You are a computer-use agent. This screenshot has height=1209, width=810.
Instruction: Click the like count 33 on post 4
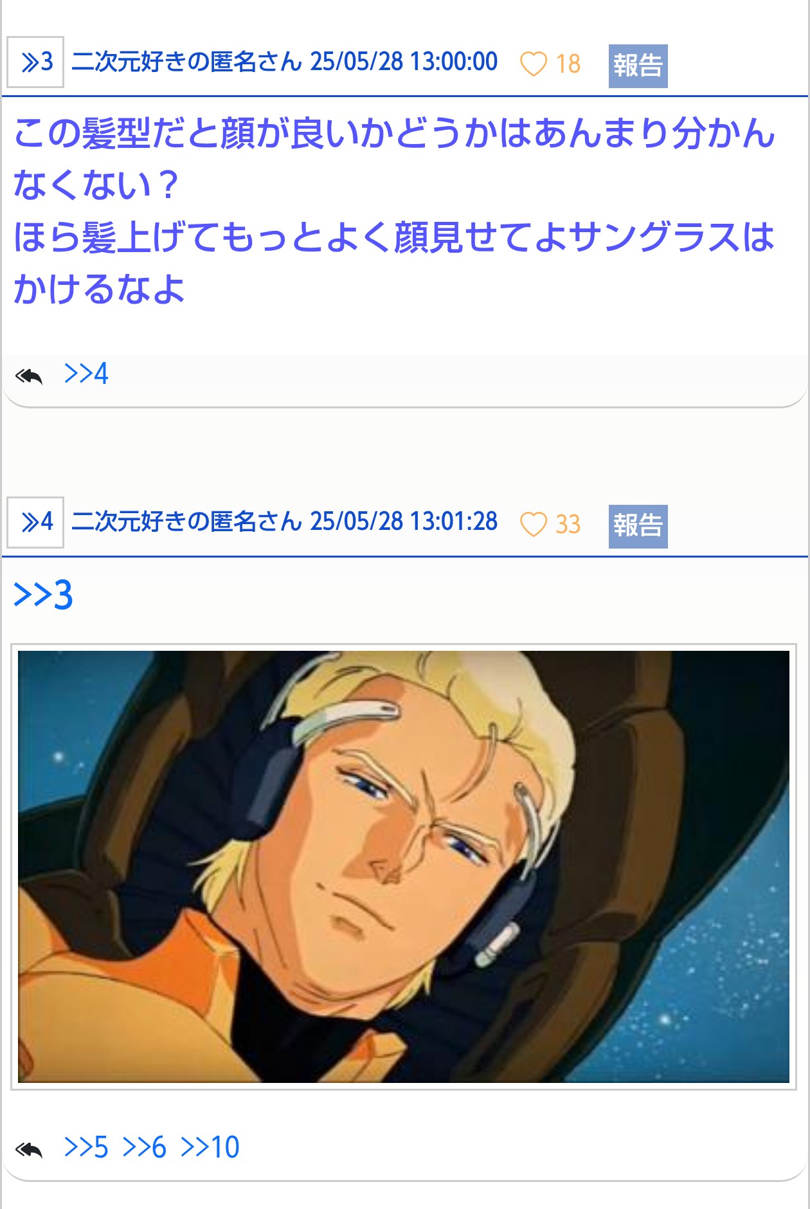tap(568, 524)
